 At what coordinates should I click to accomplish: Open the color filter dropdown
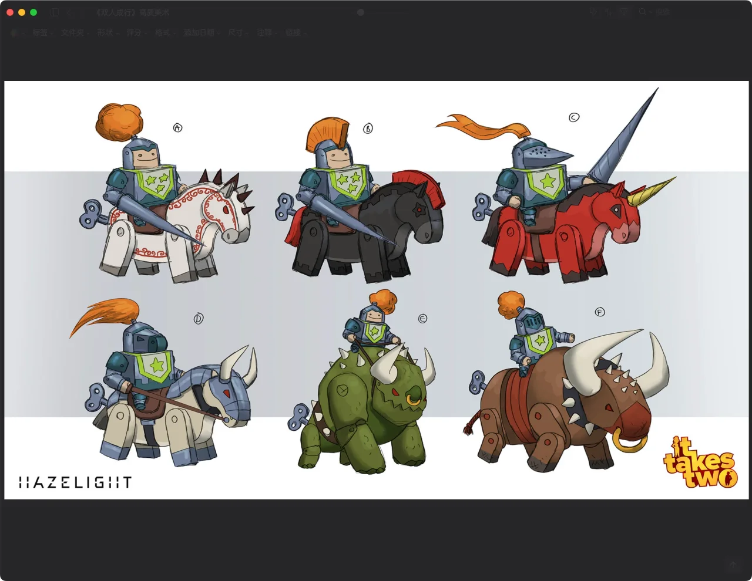tap(18, 33)
